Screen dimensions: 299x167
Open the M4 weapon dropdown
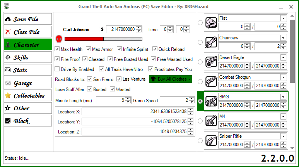[x=283, y=116]
